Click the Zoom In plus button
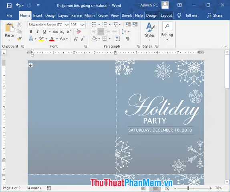Viewport: 230px width, 192px height. [x=211, y=188]
